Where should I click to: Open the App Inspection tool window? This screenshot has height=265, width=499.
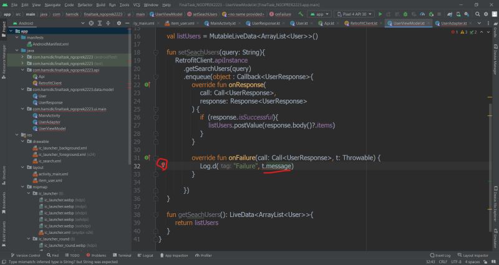click(174, 256)
